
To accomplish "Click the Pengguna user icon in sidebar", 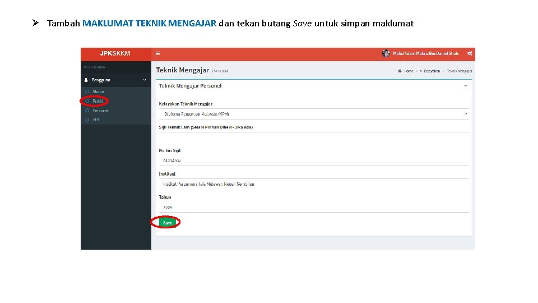I will 86,80.
